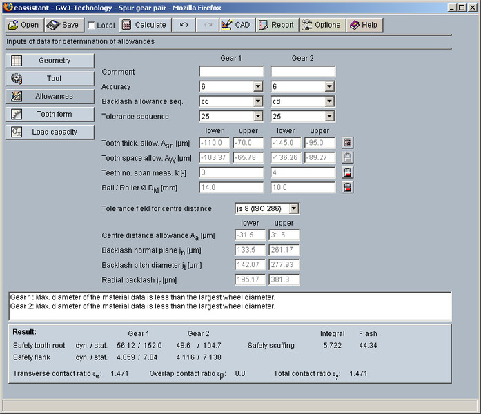Viewport: 481px width, 414px height.
Task: Click the undo arrow in toolbar
Action: (x=184, y=25)
